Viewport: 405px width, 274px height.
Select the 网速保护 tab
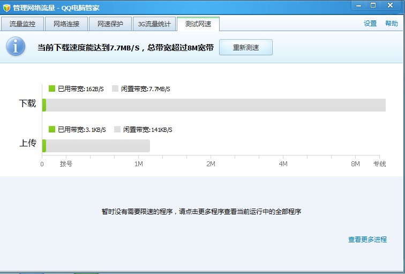[x=110, y=24]
